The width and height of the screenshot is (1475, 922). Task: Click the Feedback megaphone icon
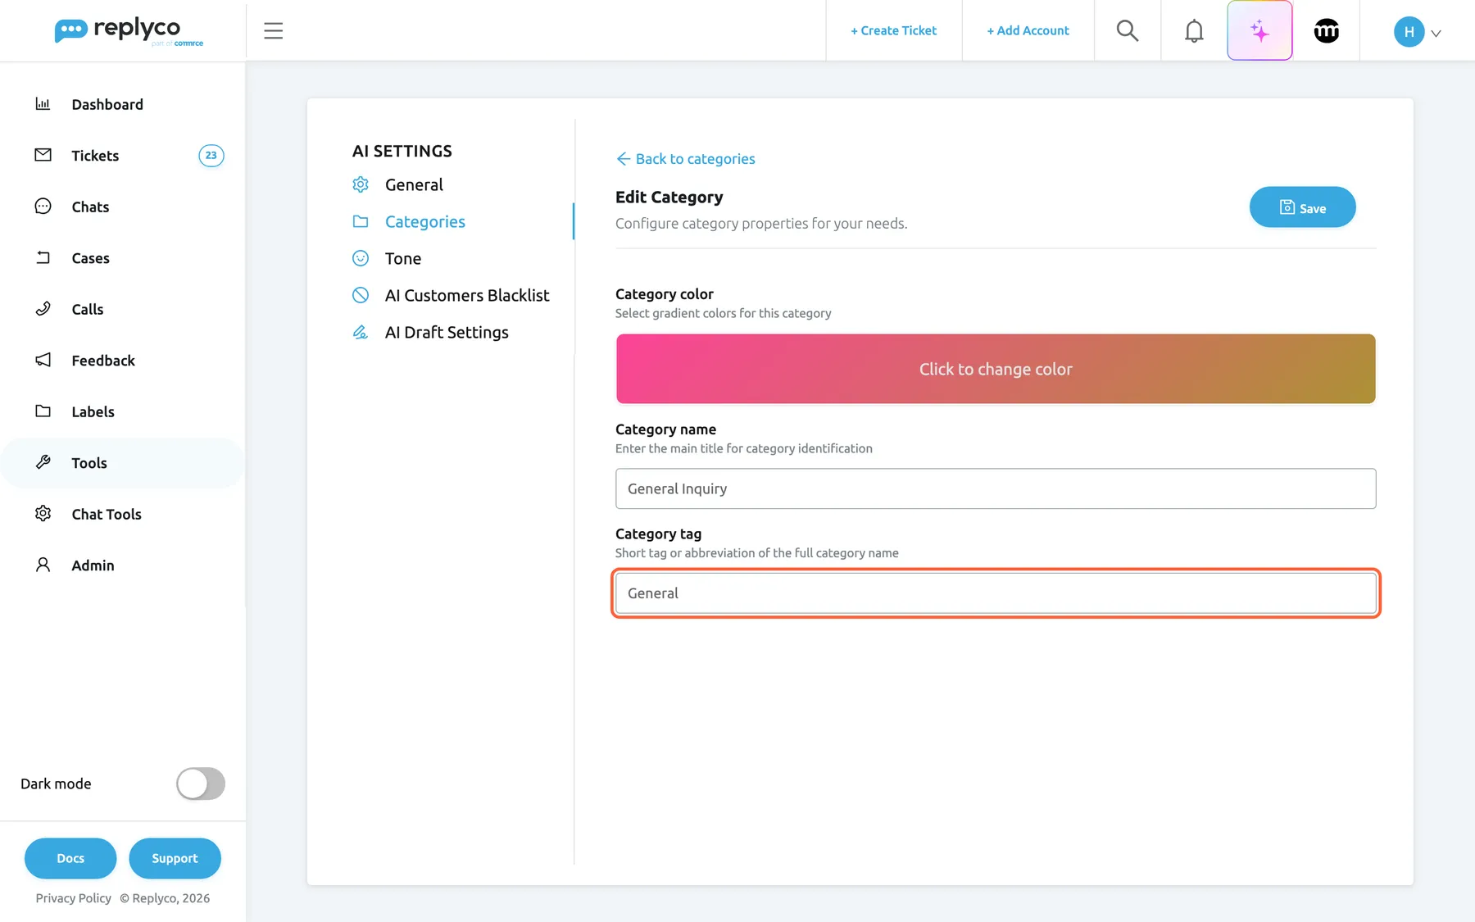pyautogui.click(x=43, y=360)
